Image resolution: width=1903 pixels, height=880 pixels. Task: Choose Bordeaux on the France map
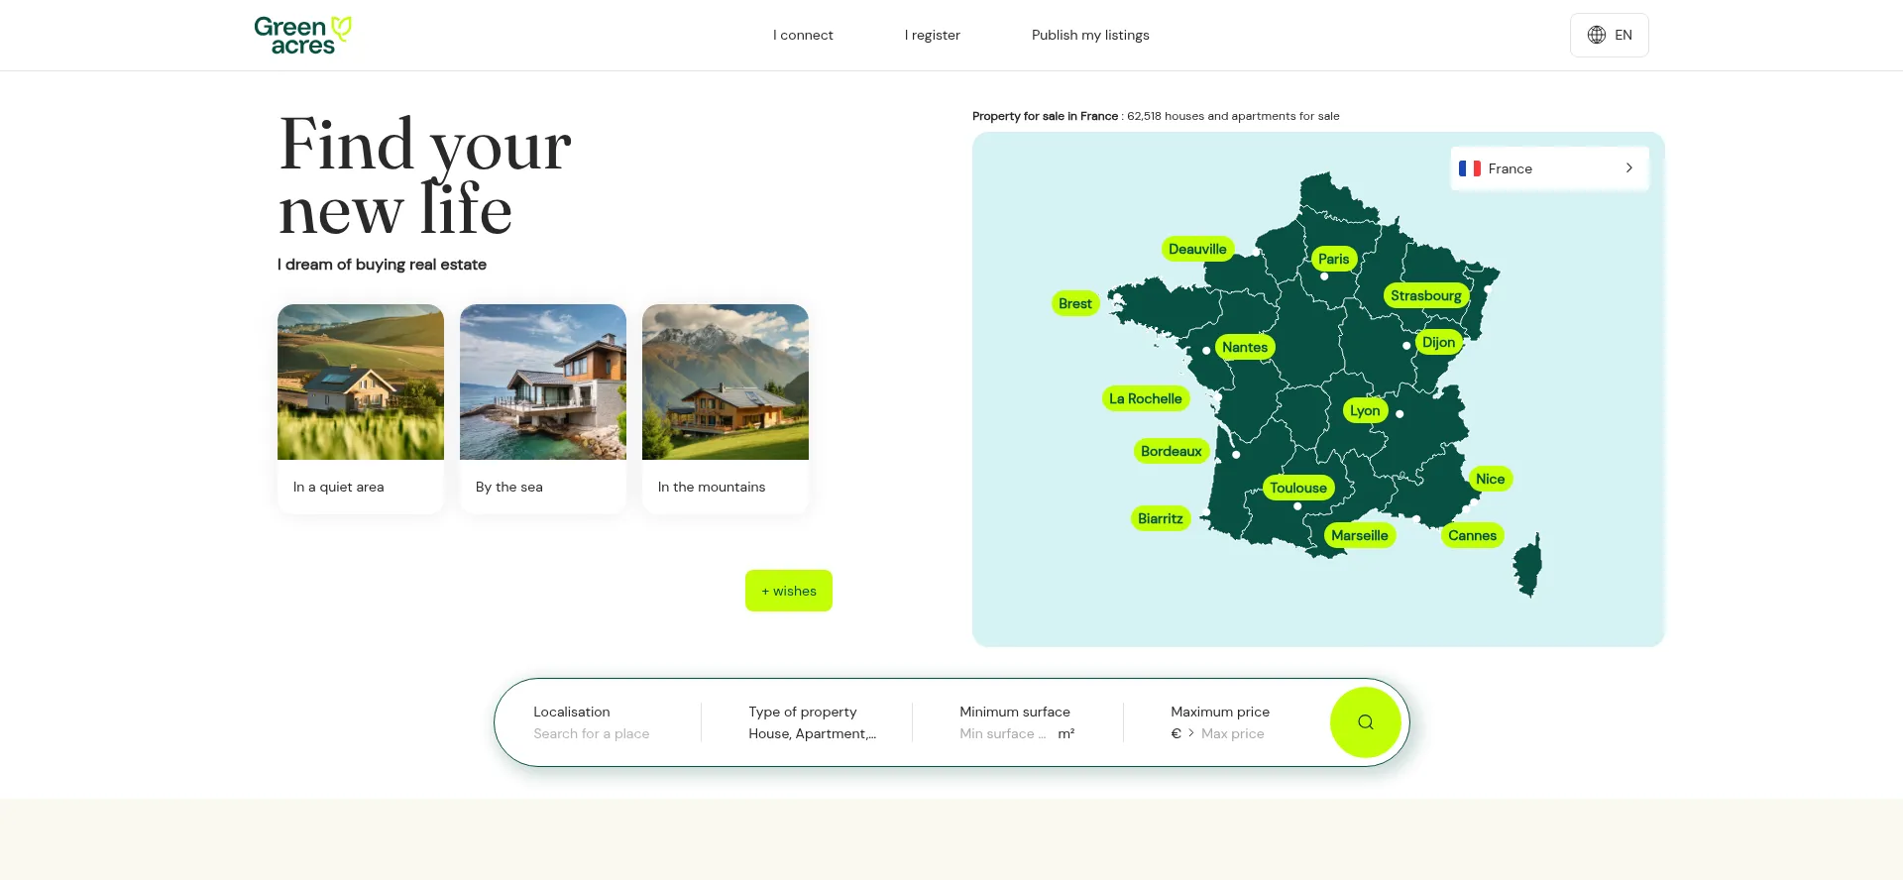click(x=1171, y=451)
